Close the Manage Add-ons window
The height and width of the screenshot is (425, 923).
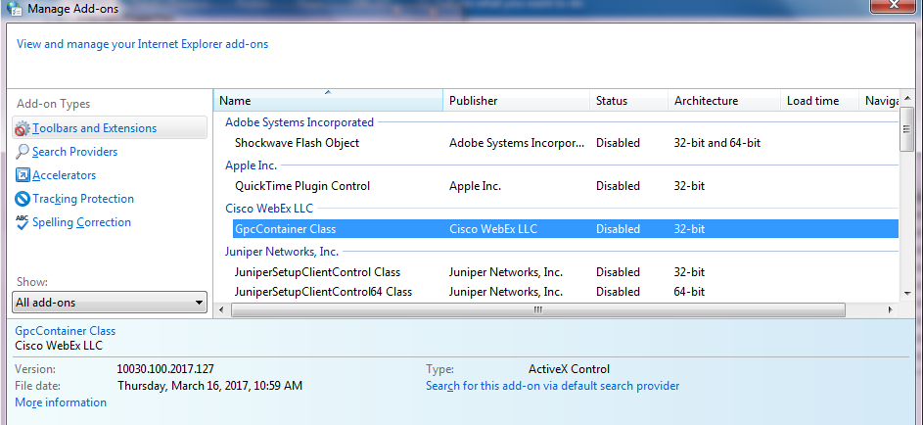(x=894, y=5)
